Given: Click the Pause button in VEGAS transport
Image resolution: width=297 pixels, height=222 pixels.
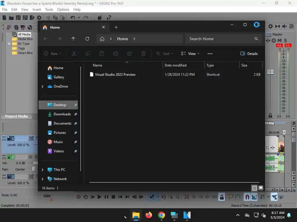Looking at the screenshot, I should pyautogui.click(x=106, y=197).
